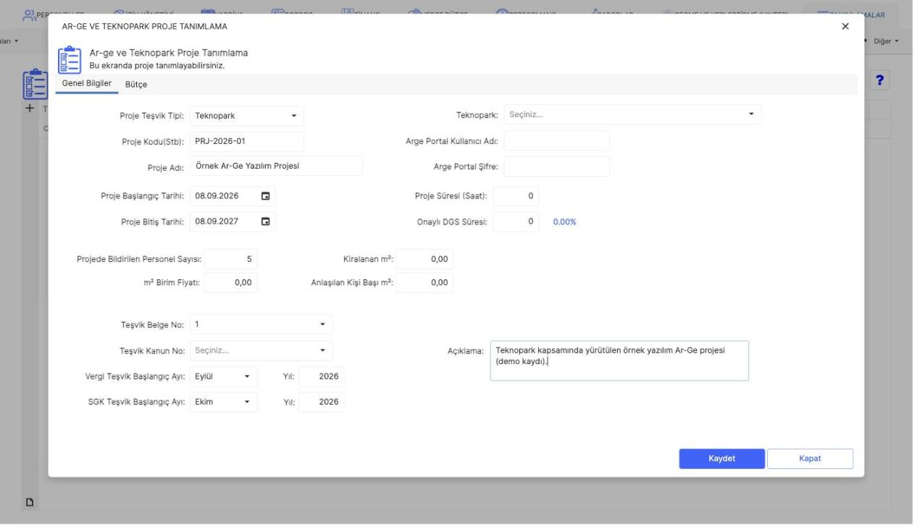Image resolution: width=920 pixels, height=532 pixels.
Task: Open the calendar picker for Proje Başlangıç Tarihi
Action: tap(265, 195)
